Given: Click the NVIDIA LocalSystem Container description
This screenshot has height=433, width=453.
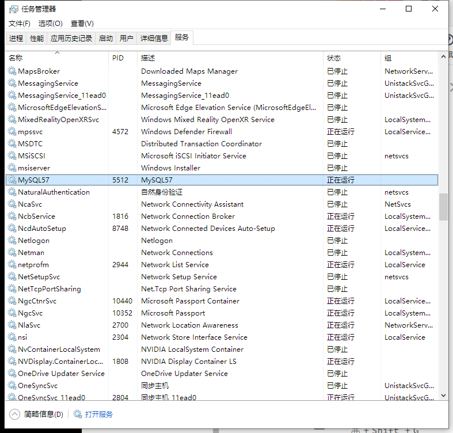Looking at the screenshot, I should coord(192,349).
